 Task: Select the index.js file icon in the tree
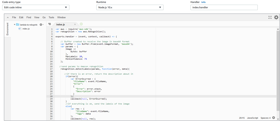point(20,29)
